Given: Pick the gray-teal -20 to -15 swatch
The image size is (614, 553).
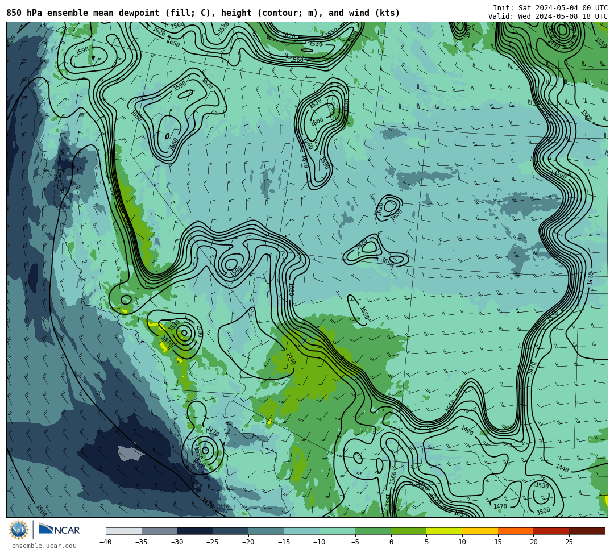Looking at the screenshot, I should point(266,531).
